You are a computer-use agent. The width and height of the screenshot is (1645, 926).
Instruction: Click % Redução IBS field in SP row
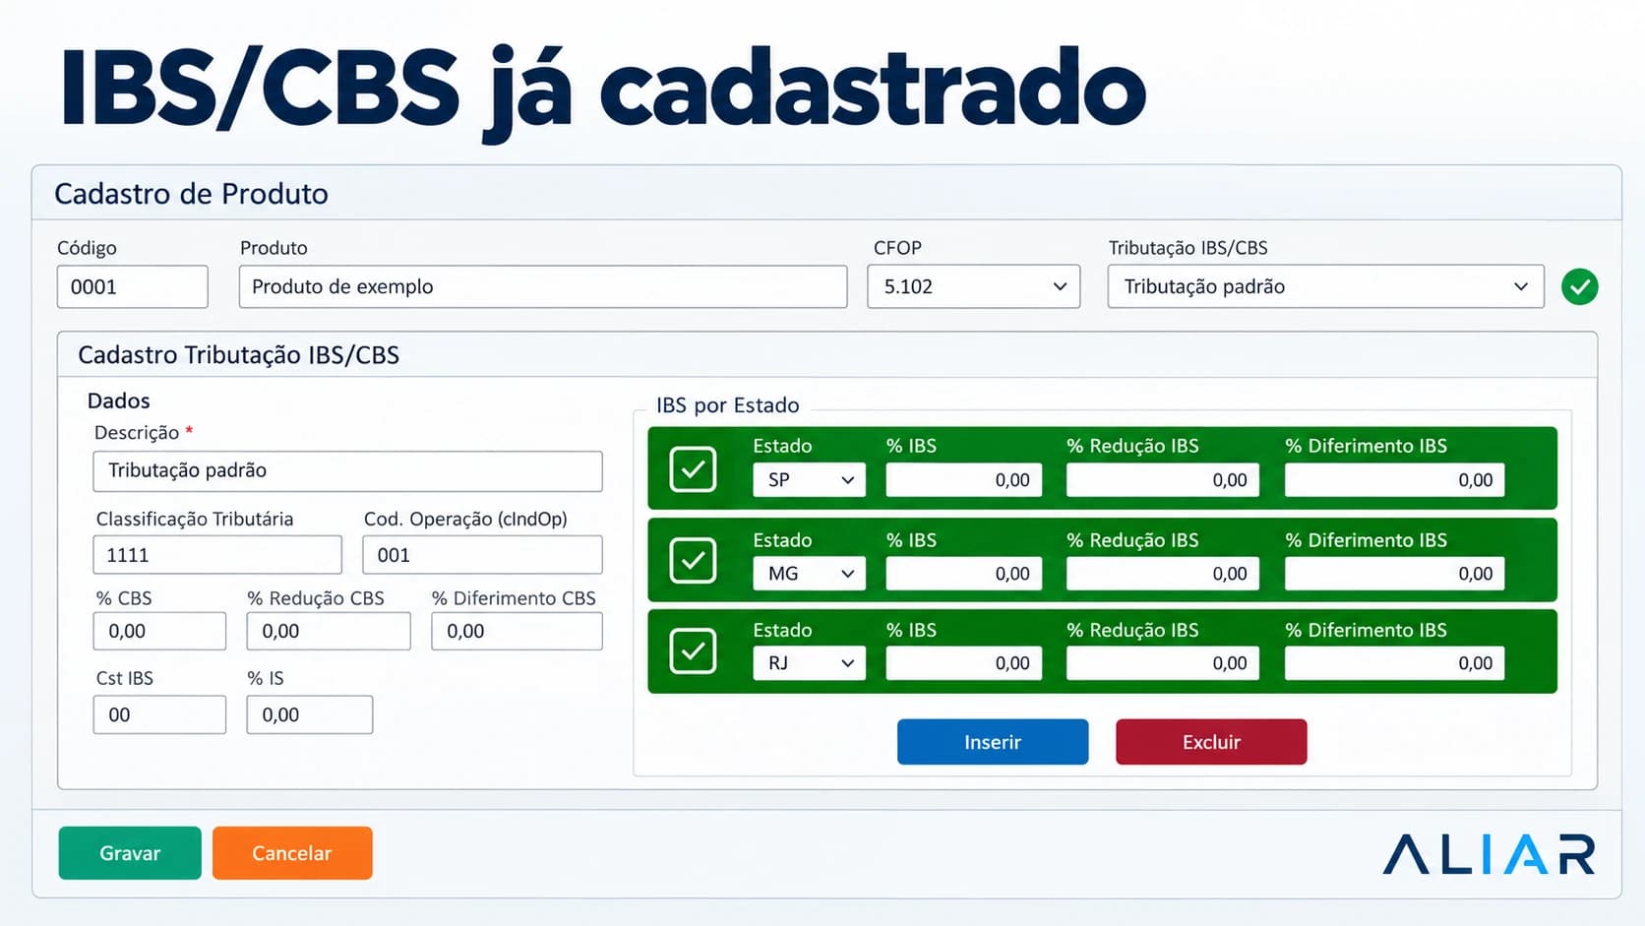[1163, 479]
